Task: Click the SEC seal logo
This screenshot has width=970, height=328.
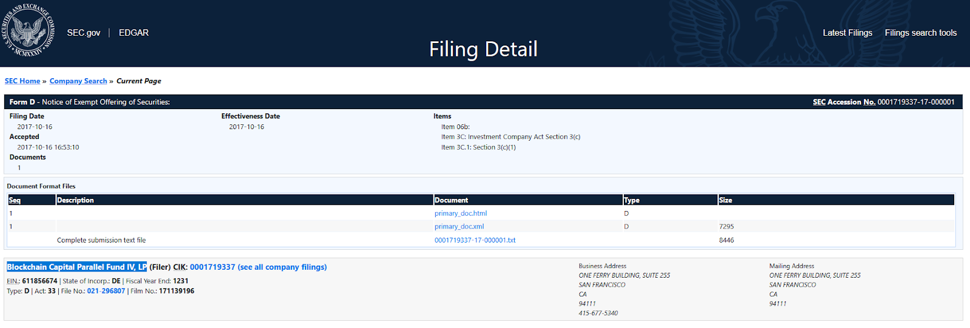Action: [x=28, y=30]
